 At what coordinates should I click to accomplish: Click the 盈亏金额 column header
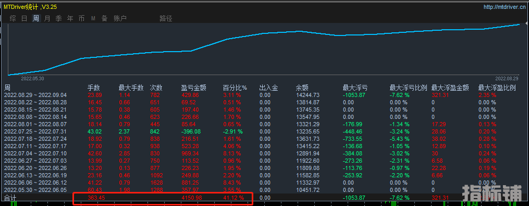(x=194, y=88)
